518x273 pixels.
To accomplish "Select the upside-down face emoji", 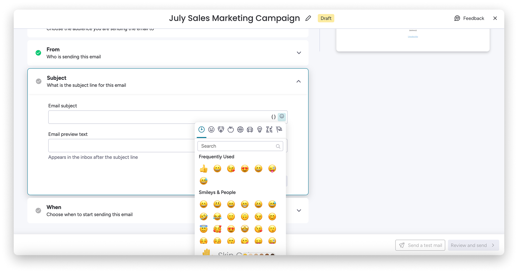I will [245, 217].
